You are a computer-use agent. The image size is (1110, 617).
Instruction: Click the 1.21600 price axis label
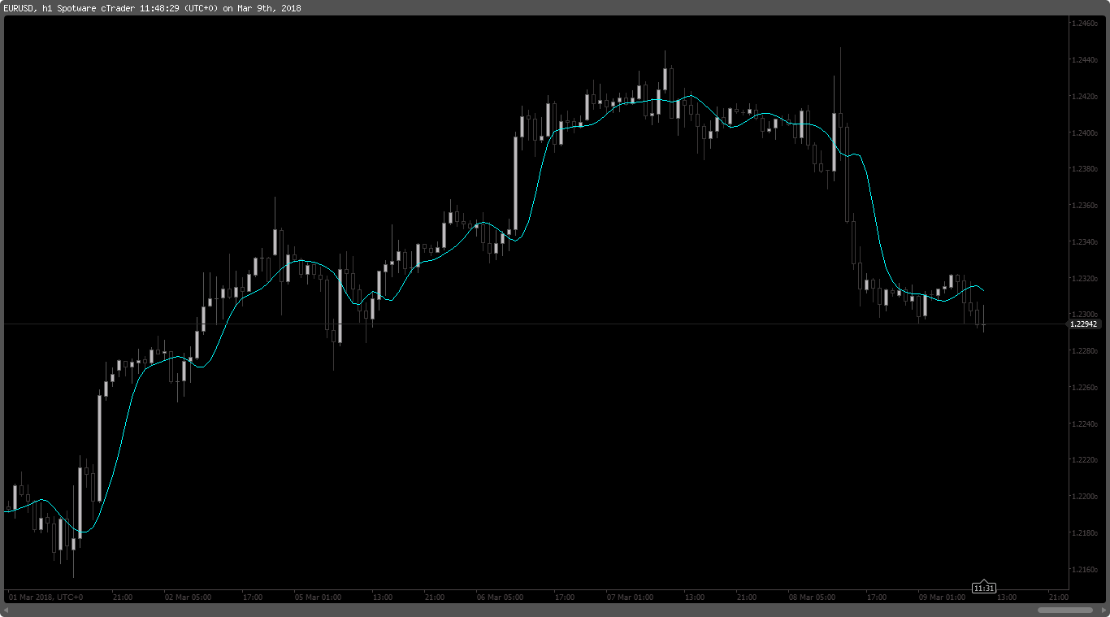coord(1084,569)
